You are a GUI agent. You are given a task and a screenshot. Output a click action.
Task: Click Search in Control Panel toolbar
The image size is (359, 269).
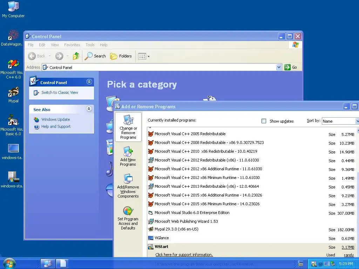pyautogui.click(x=95, y=56)
